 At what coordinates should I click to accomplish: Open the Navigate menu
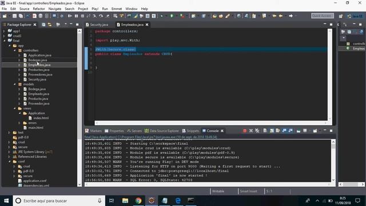55,9
